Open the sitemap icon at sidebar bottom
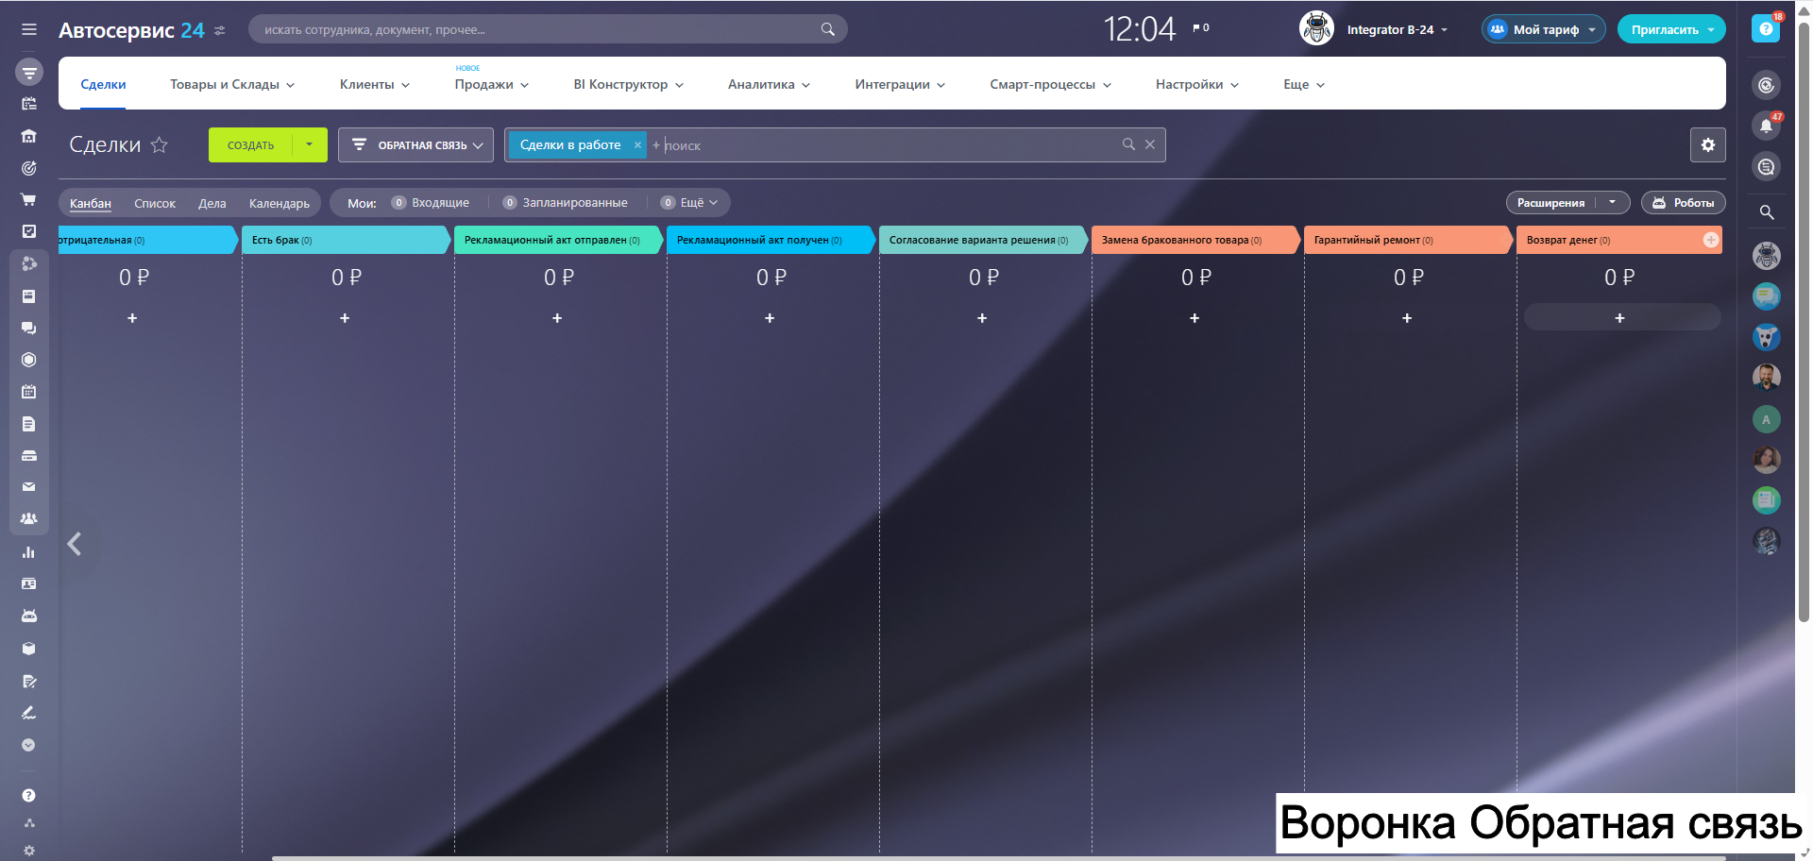 pos(29,823)
